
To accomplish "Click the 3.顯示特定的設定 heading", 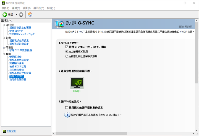I will pos(70,102).
